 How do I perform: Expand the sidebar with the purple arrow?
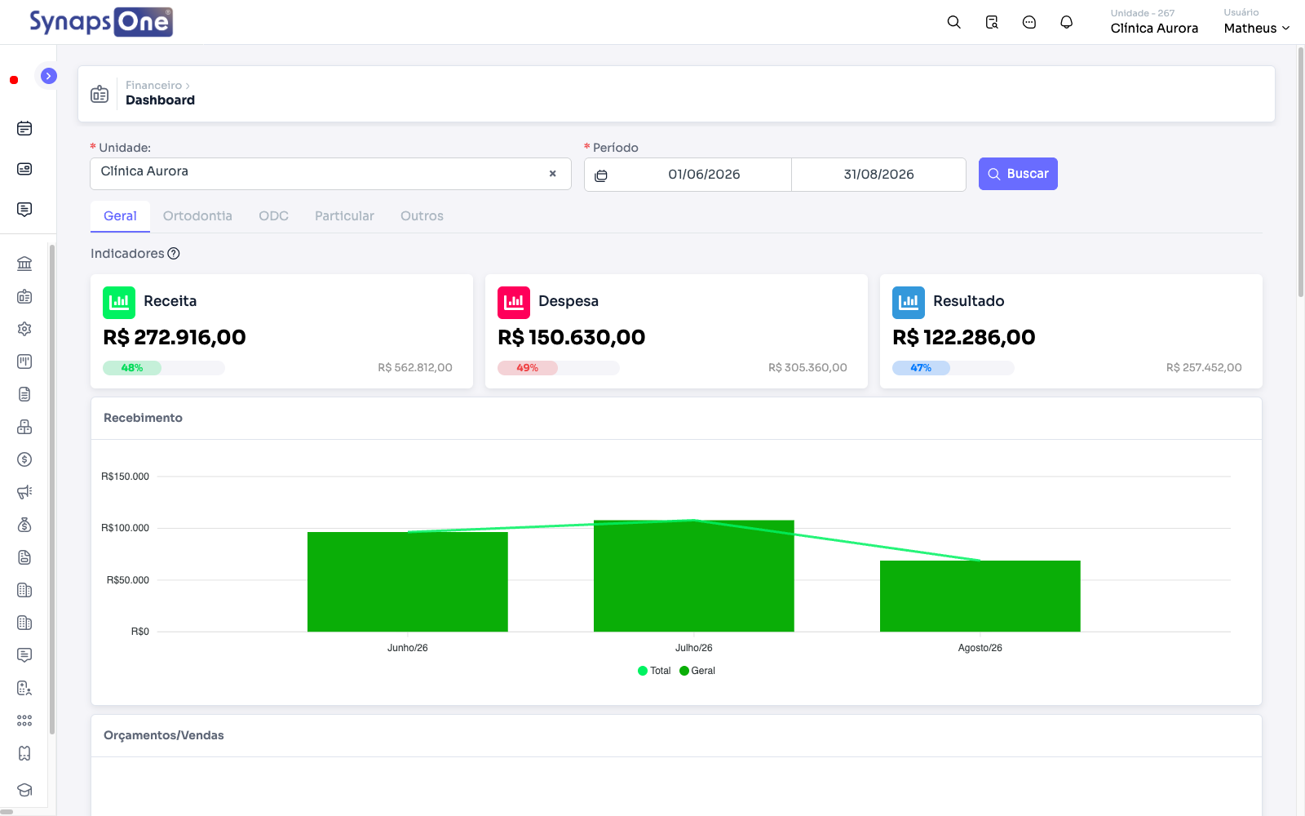click(49, 76)
